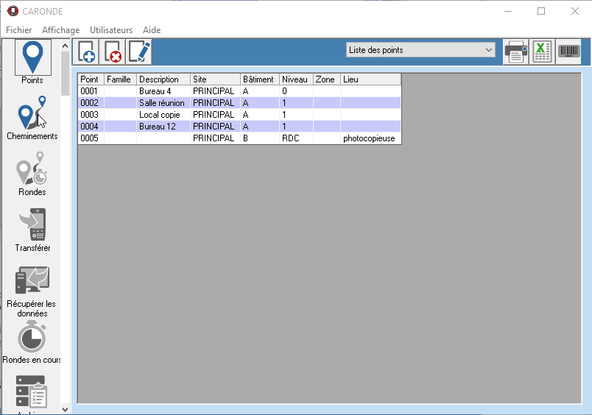This screenshot has width=592, height=415.
Task: Click the barcode icon
Action: click(x=568, y=52)
